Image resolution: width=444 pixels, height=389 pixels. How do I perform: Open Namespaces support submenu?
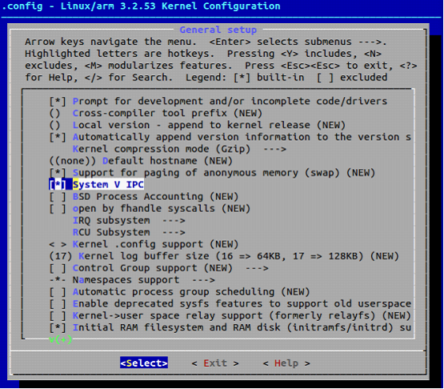(x=132, y=279)
